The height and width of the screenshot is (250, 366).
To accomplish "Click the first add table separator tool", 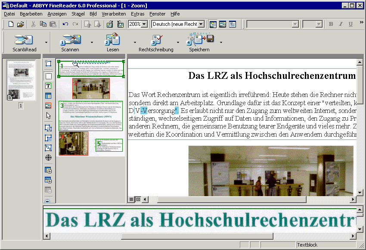I will pos(48,170).
